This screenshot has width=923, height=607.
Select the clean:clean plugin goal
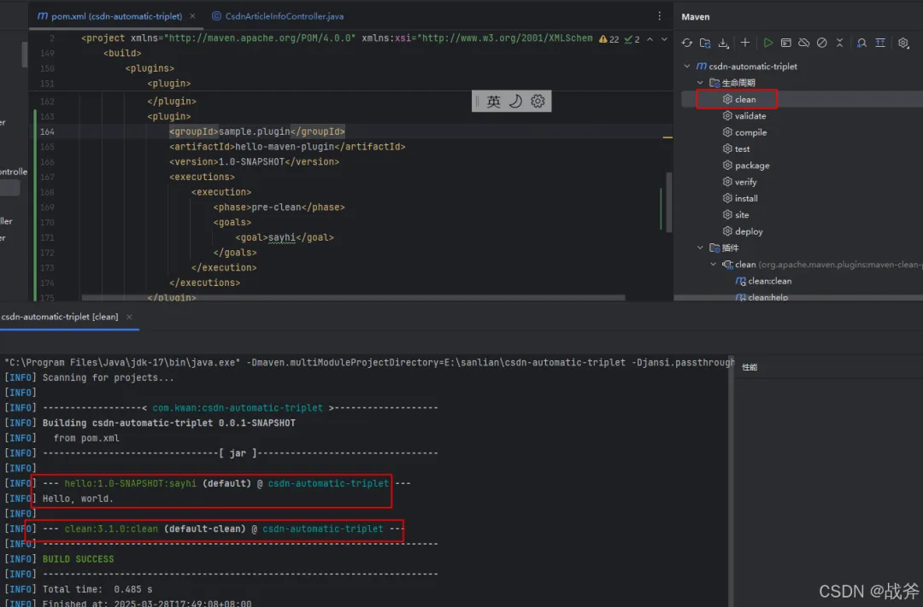tap(769, 281)
